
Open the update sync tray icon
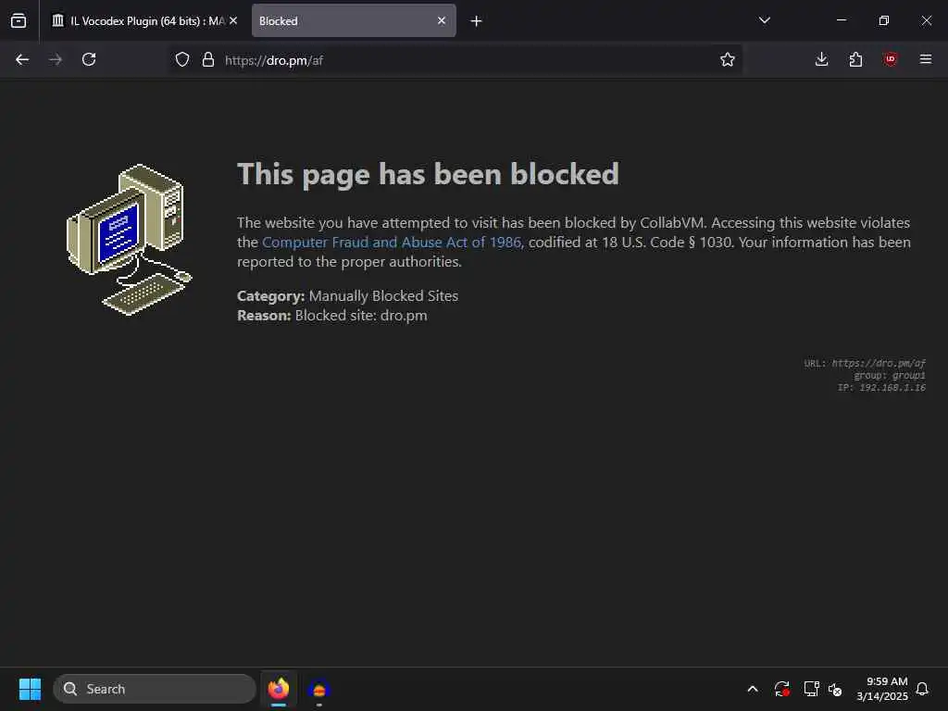pos(781,689)
